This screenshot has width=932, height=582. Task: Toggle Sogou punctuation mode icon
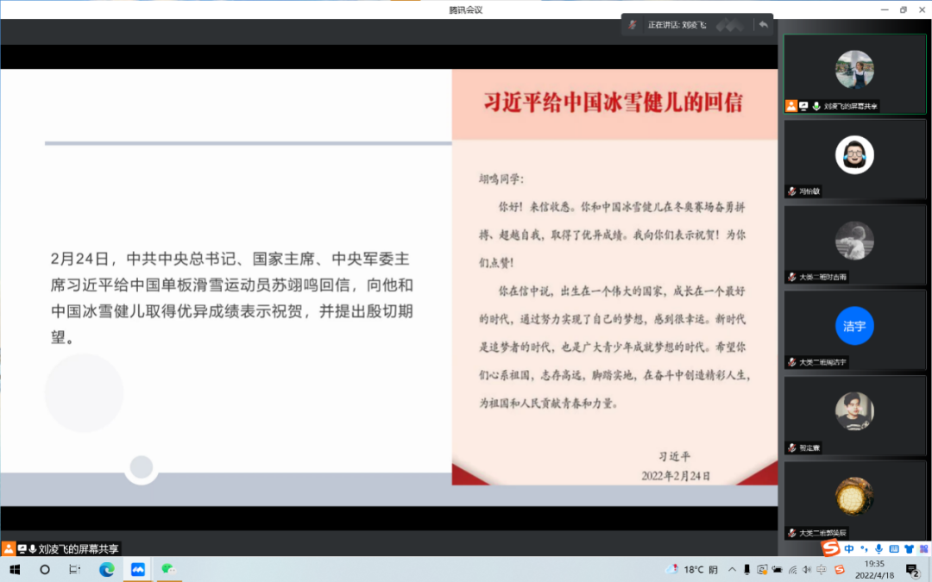pyautogui.click(x=864, y=549)
